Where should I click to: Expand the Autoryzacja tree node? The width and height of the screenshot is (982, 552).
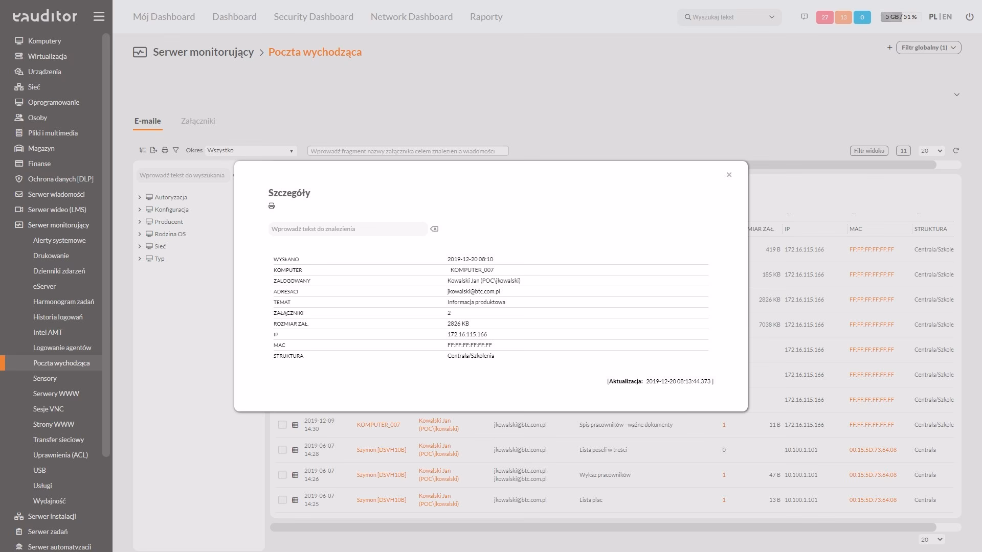(140, 197)
